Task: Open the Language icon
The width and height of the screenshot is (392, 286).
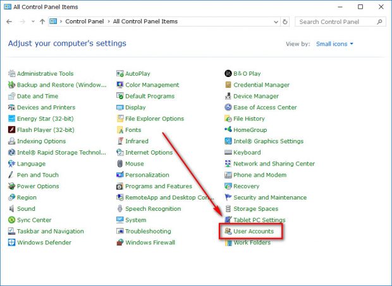Action: coord(11,164)
